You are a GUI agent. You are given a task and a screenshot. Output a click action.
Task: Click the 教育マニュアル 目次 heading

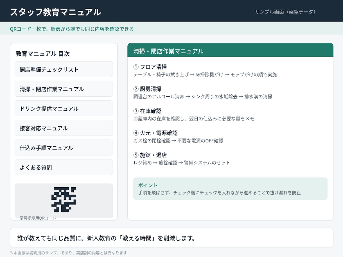[43, 54]
